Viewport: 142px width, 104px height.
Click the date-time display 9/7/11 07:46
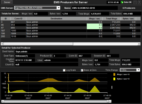tap(113, 2)
